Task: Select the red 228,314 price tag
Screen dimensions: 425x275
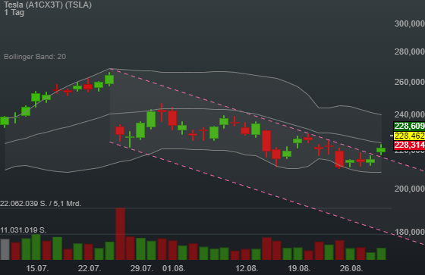Action: pyautogui.click(x=409, y=145)
